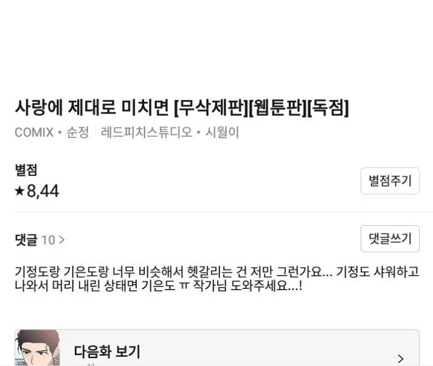This screenshot has width=433, height=366.
Task: Select the top comment about 기정도랑 기은도
Action: coord(216,279)
